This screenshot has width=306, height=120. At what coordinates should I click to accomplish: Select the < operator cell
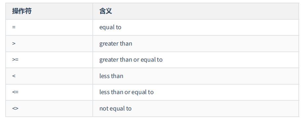49,76
